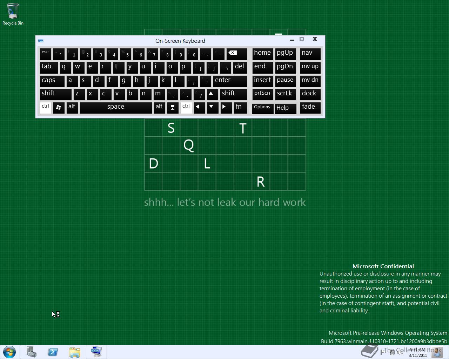The image size is (449, 359).
Task: Tap the context menu key
Action: click(x=172, y=108)
